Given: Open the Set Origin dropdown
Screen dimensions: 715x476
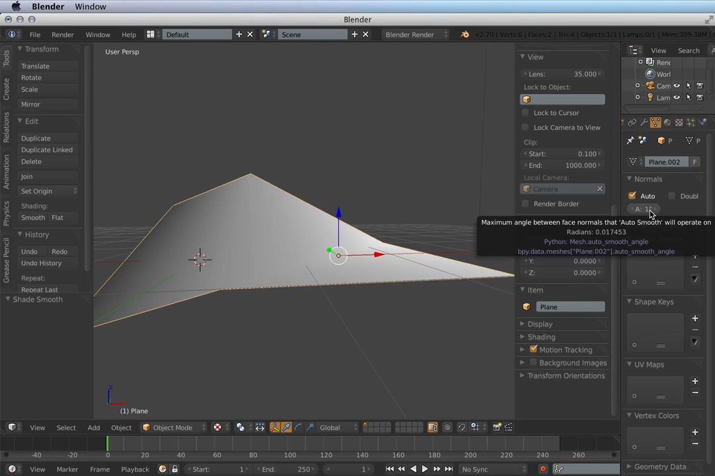Looking at the screenshot, I should [x=48, y=191].
